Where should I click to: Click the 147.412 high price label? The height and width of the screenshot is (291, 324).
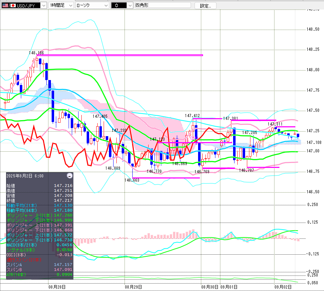[192, 116]
